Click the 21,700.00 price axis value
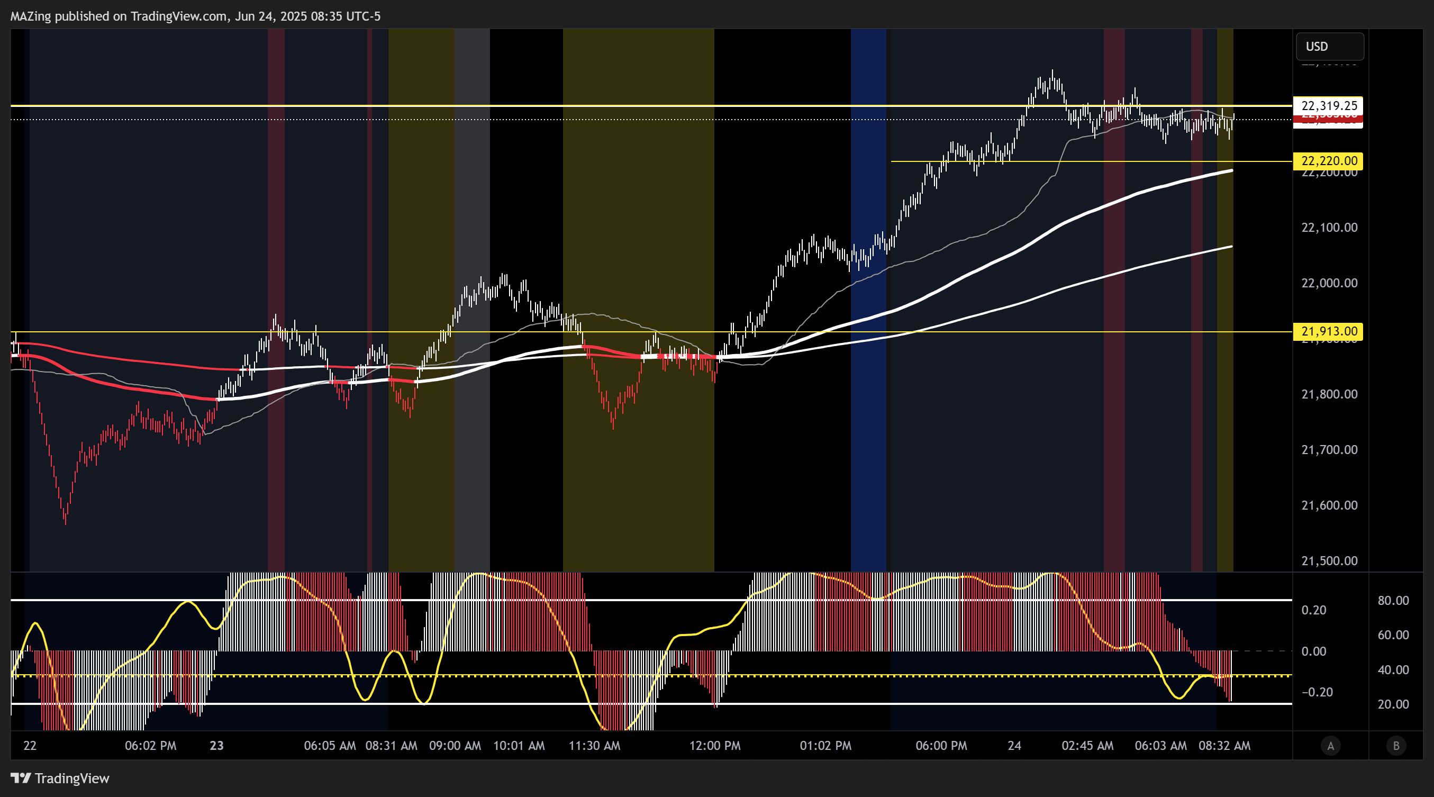The image size is (1434, 797). pyautogui.click(x=1329, y=450)
